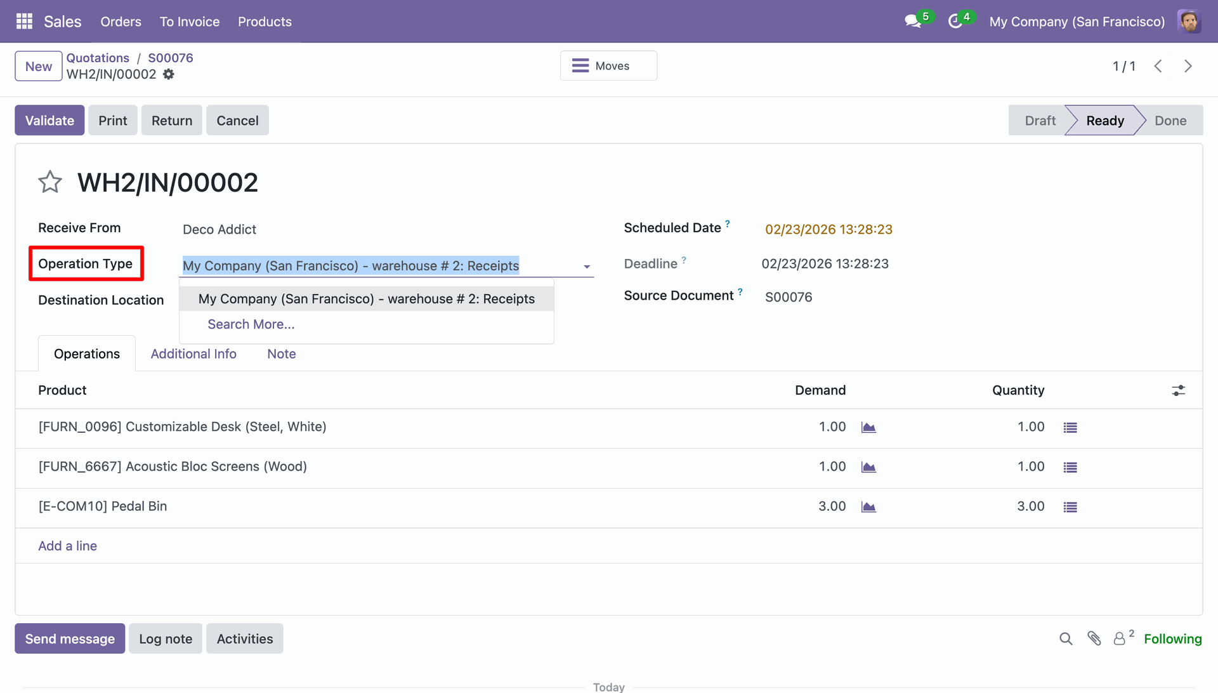Switch to the Additional Info tab
Screen dimensions: 1218x693
pyautogui.click(x=193, y=354)
